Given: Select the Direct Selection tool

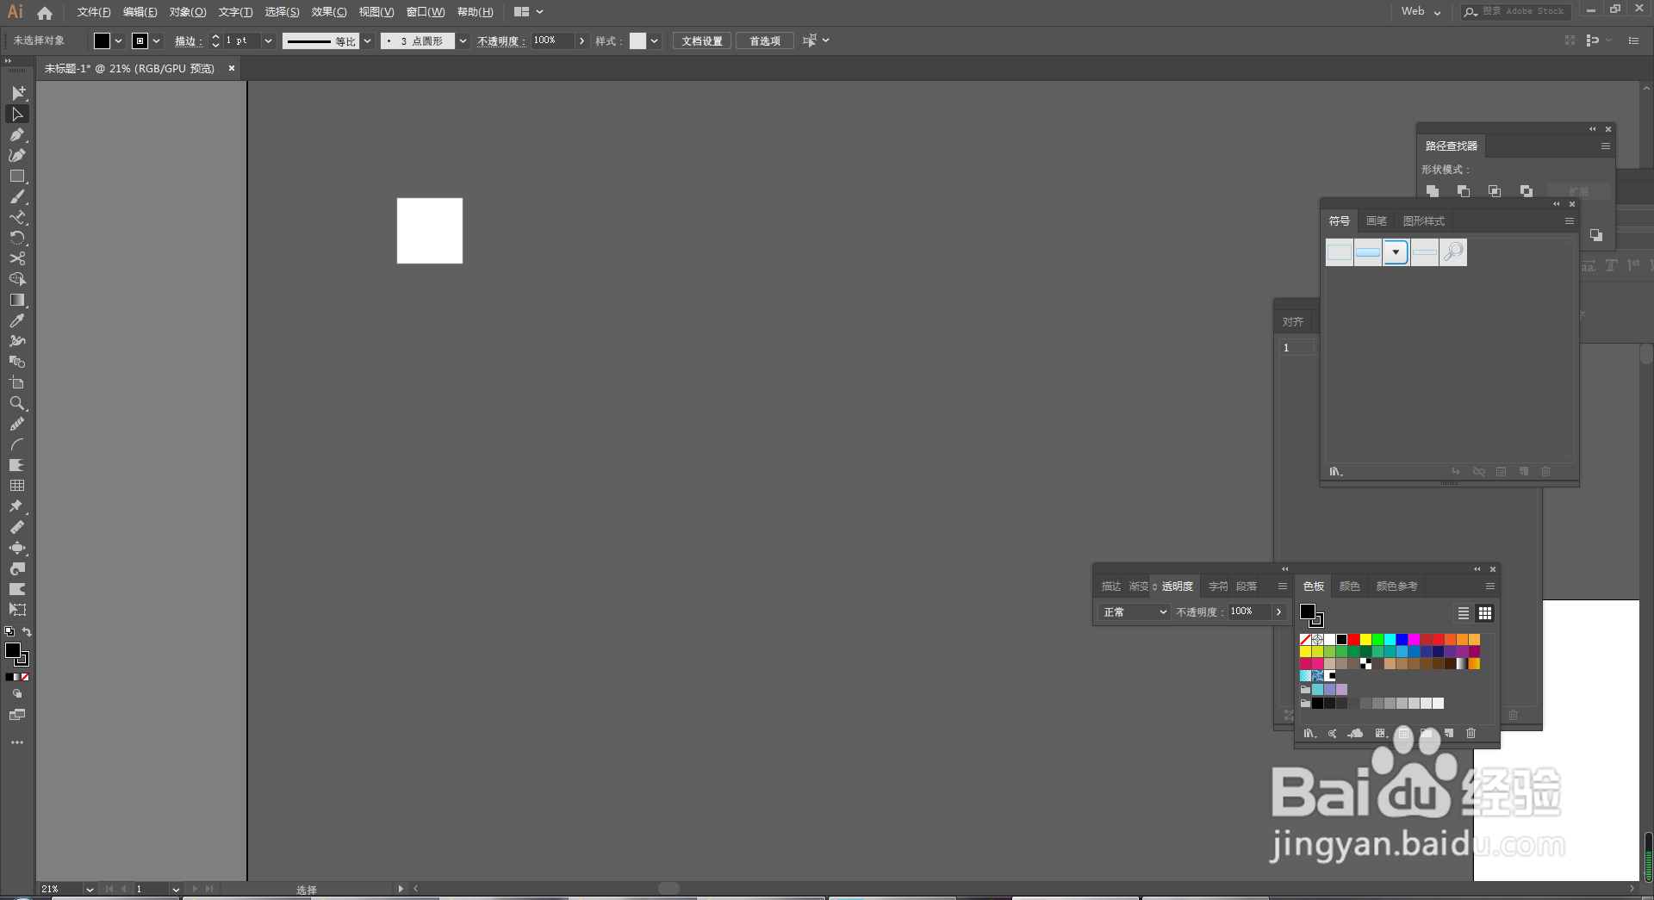Looking at the screenshot, I should coord(17,114).
